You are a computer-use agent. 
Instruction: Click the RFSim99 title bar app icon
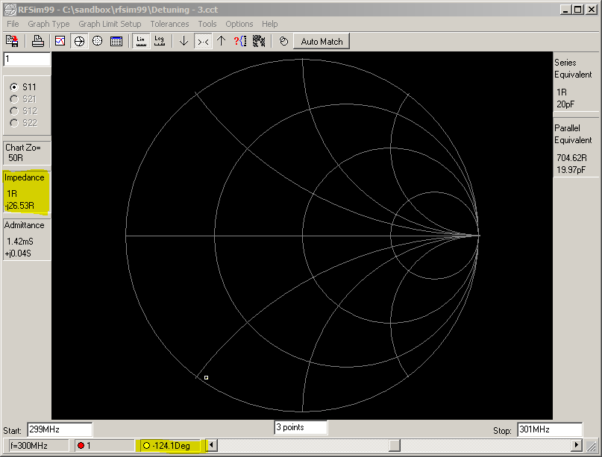pos(10,10)
